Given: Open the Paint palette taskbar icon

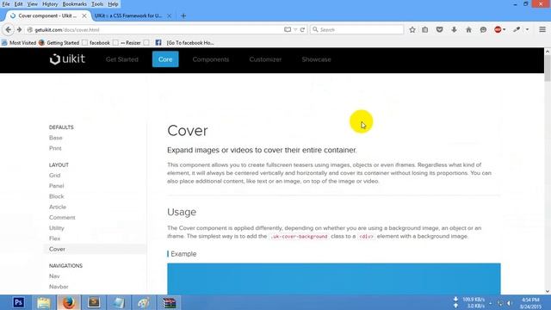Looking at the screenshot, I should tap(144, 302).
